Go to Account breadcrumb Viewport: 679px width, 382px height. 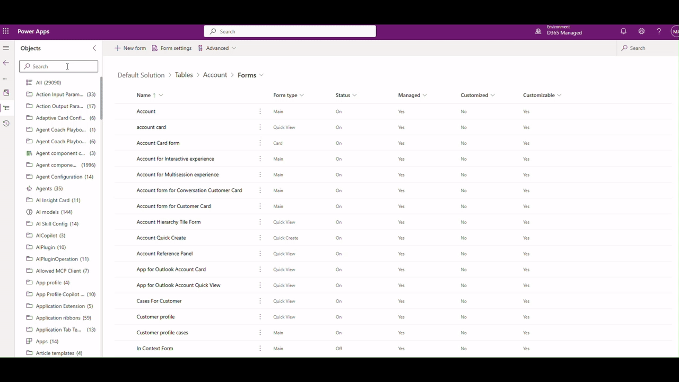point(215,75)
